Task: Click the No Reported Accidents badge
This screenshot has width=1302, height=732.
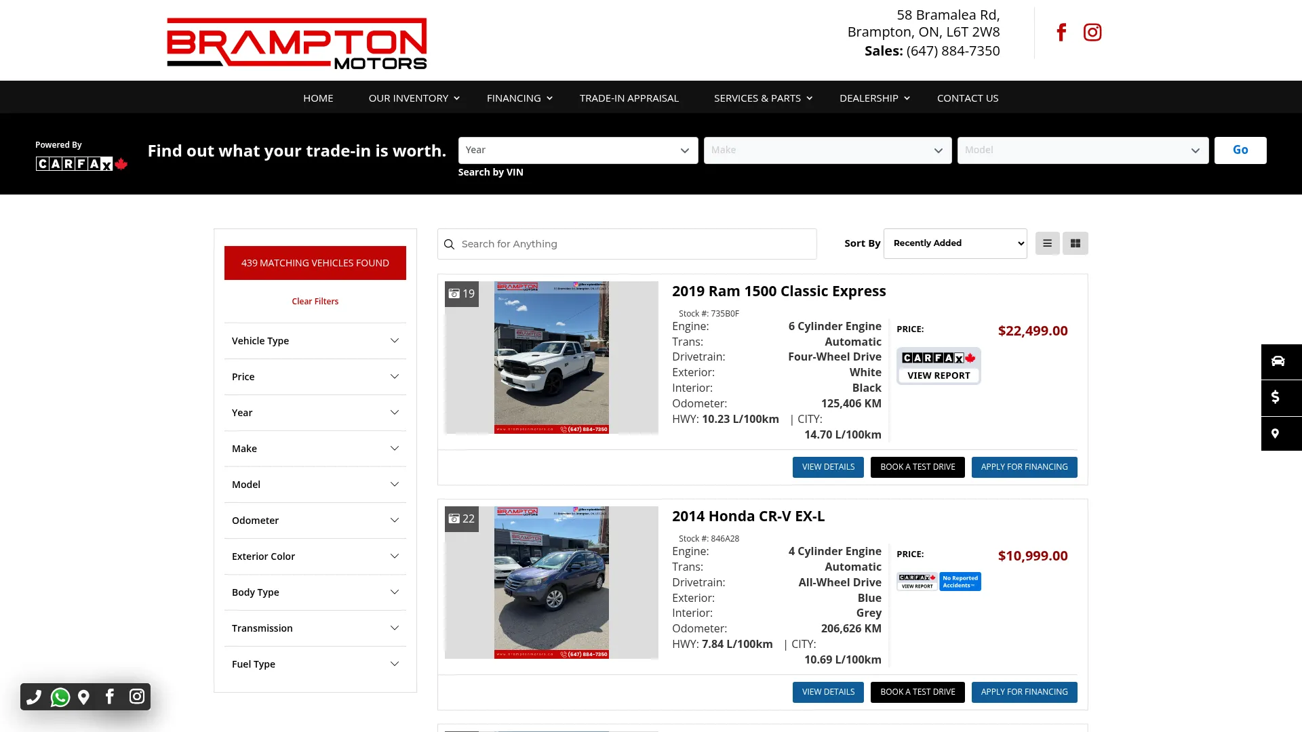Action: click(x=960, y=582)
